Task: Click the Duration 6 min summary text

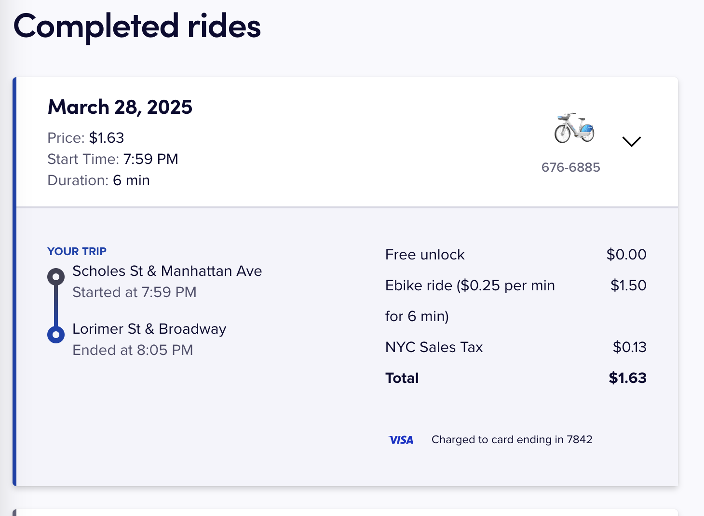Action: click(x=98, y=180)
